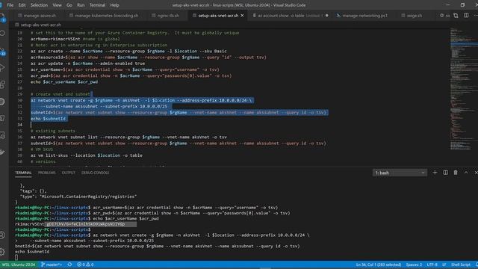Image resolution: width=478 pixels, height=269 pixels.
Task: Click the sync changes icon in status bar
Action: click(69, 265)
